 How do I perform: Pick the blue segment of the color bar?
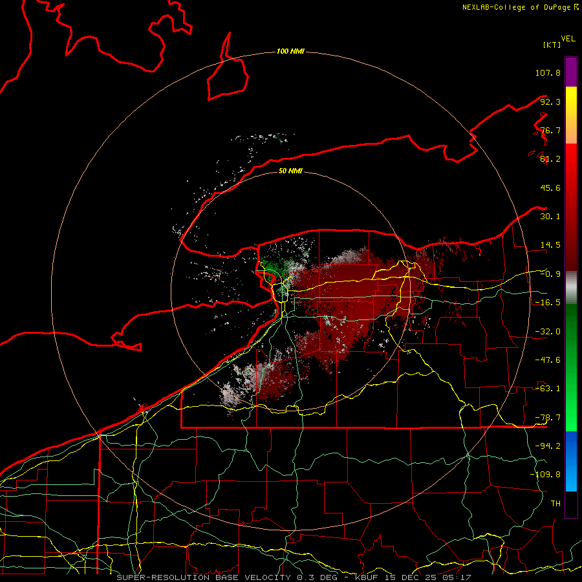click(x=571, y=461)
